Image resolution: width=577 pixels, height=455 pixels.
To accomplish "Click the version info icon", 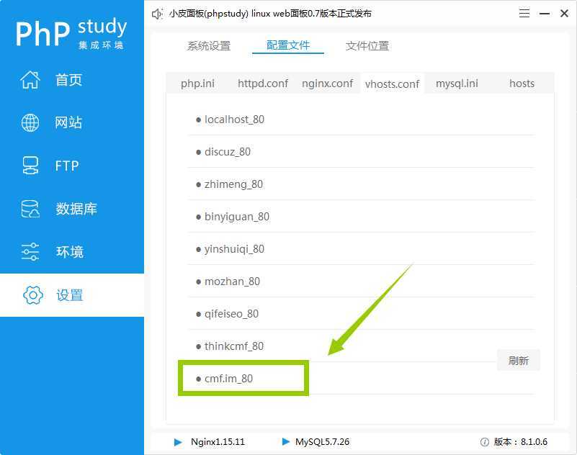I will coord(485,442).
